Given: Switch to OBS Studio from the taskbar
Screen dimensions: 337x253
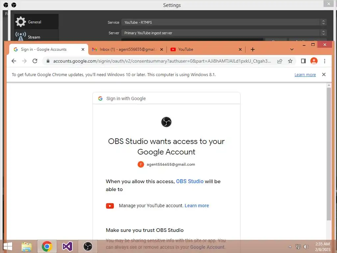Looking at the screenshot, I should (88, 246).
